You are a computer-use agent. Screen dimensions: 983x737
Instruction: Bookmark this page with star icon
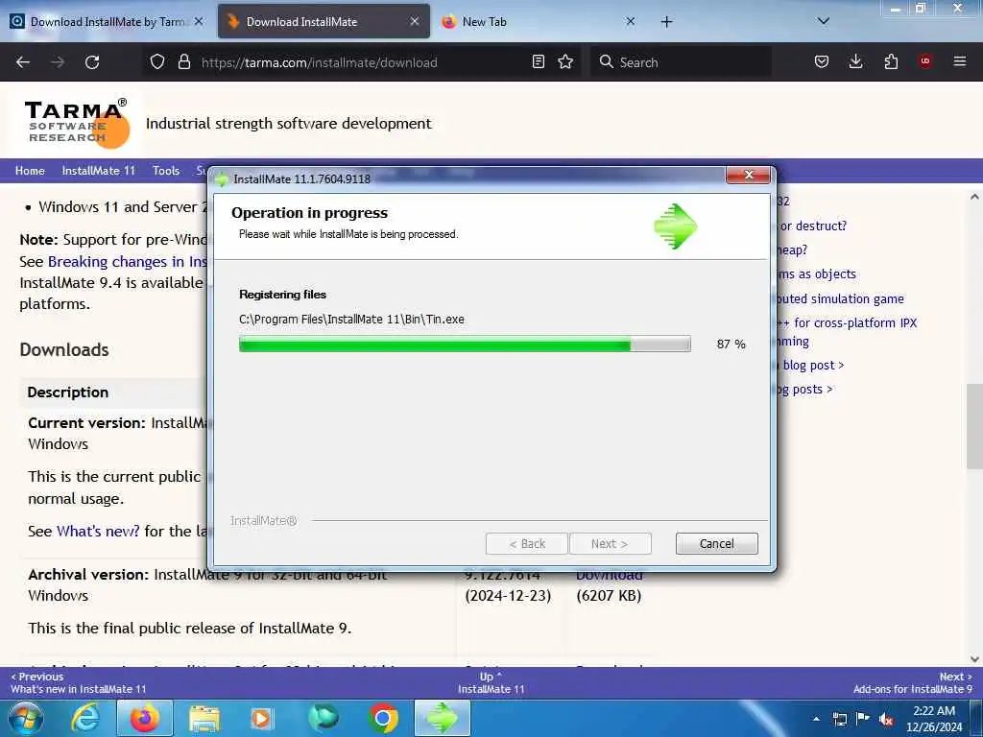565,61
